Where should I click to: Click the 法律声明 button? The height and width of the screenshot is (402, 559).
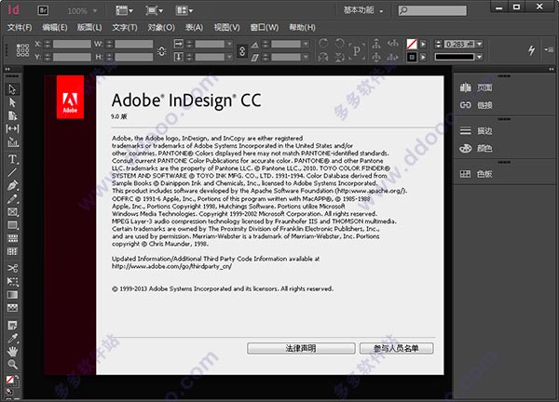click(301, 348)
